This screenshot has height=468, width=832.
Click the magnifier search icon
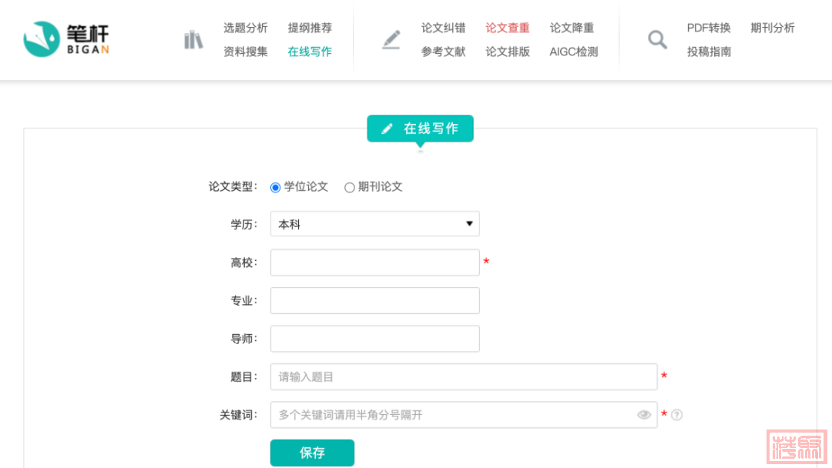pyautogui.click(x=657, y=40)
